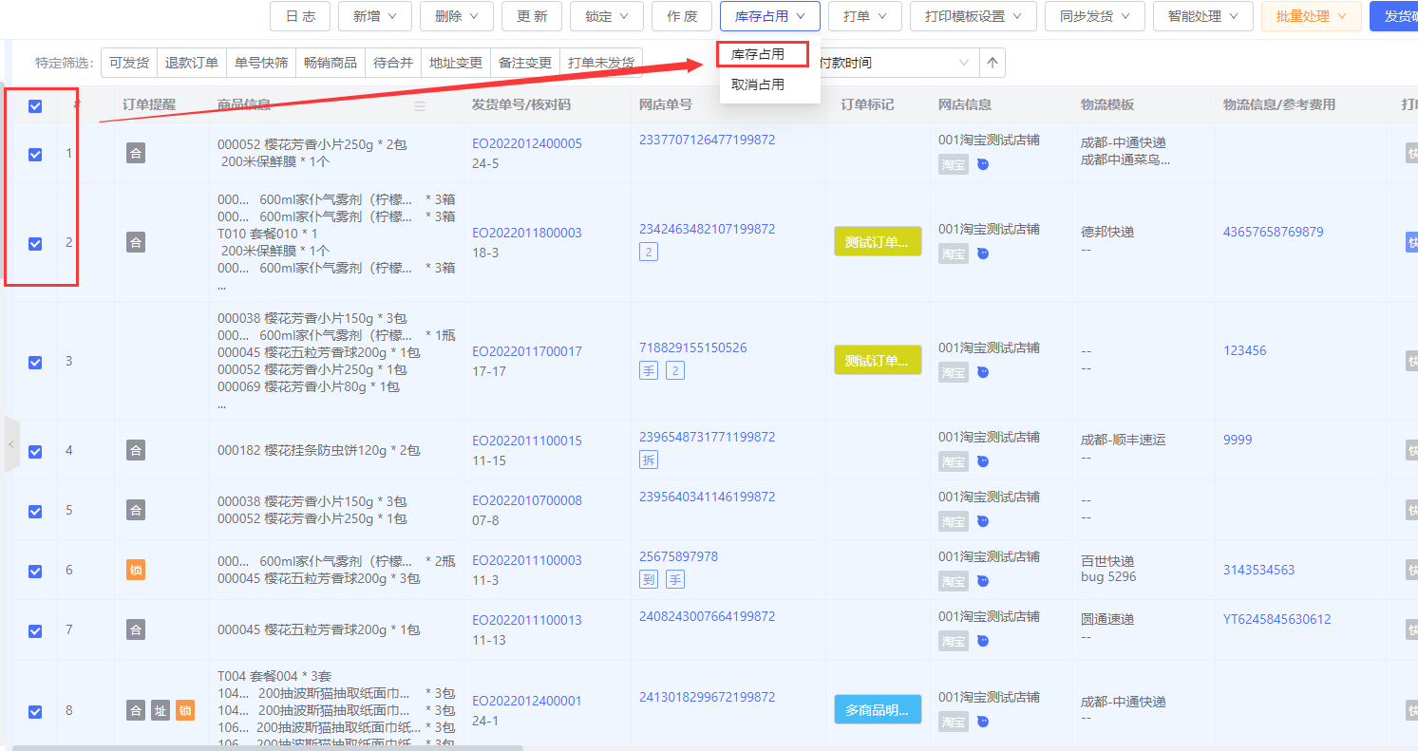This screenshot has height=751, width=1418.
Task: Open the 智能处理 dropdown
Action: click(x=1203, y=16)
